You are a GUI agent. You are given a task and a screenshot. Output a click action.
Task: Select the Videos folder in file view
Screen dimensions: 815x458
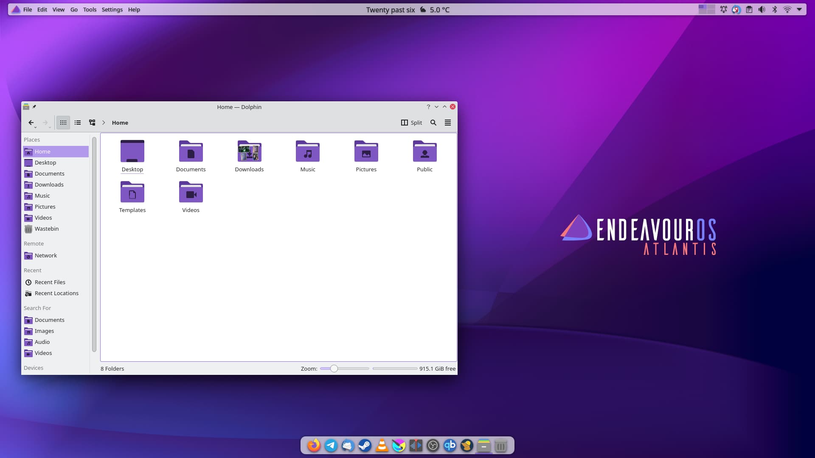(x=191, y=192)
